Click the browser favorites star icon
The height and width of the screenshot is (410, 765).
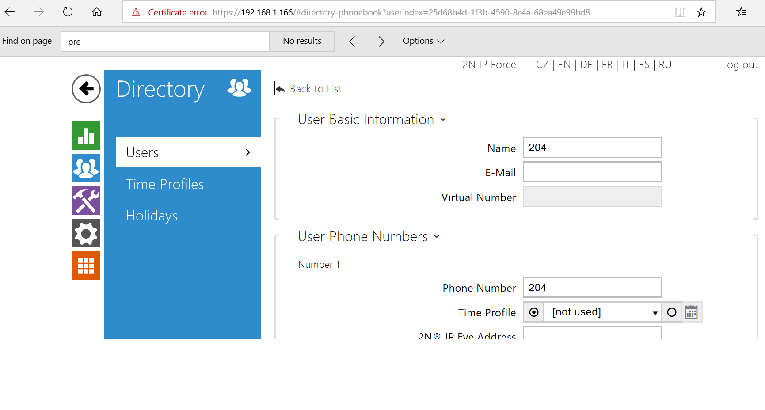[x=701, y=12]
